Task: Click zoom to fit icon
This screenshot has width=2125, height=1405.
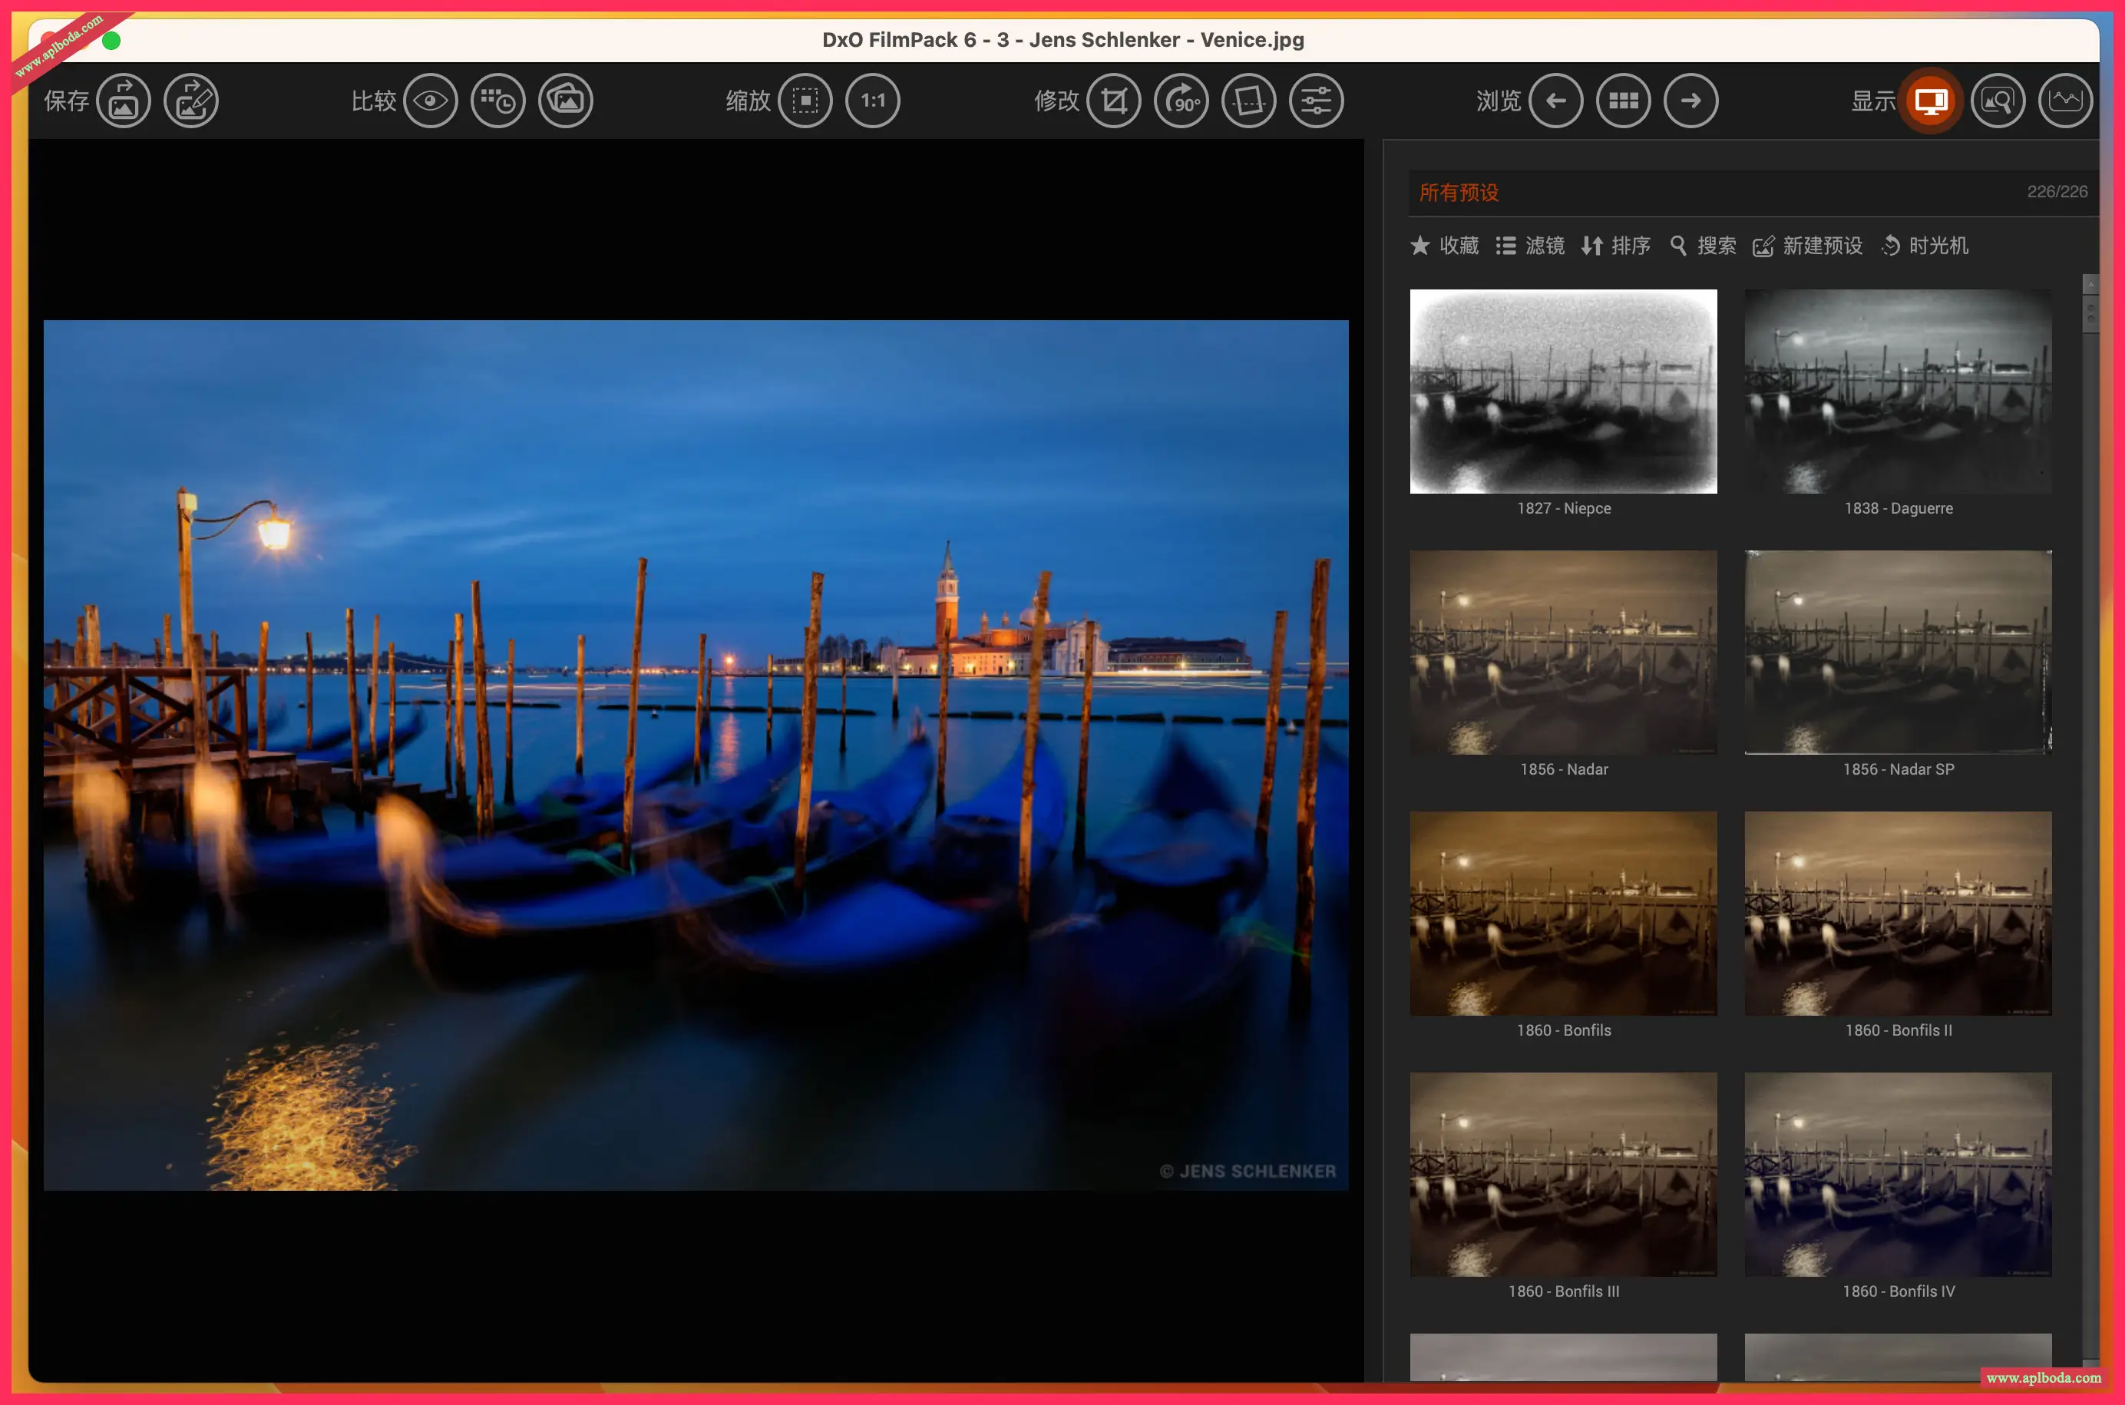Action: point(805,101)
